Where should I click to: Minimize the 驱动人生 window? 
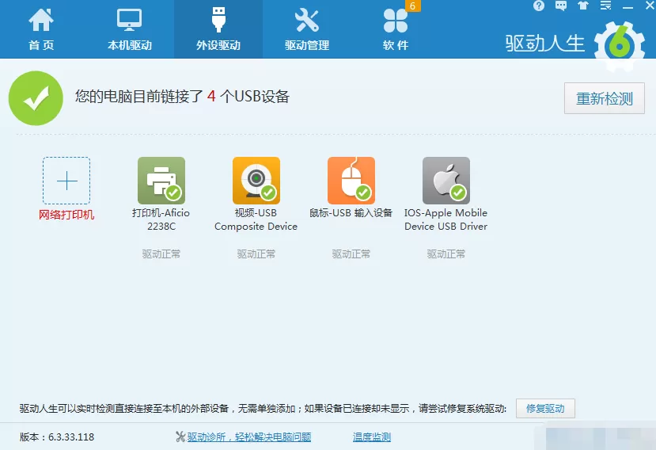click(x=628, y=6)
